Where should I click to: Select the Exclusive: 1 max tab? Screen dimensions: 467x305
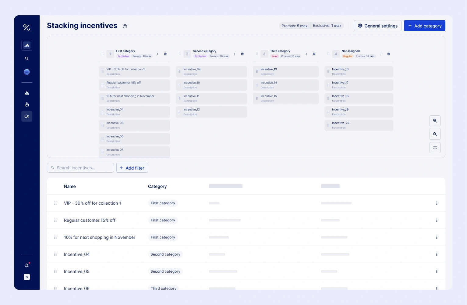point(327,26)
